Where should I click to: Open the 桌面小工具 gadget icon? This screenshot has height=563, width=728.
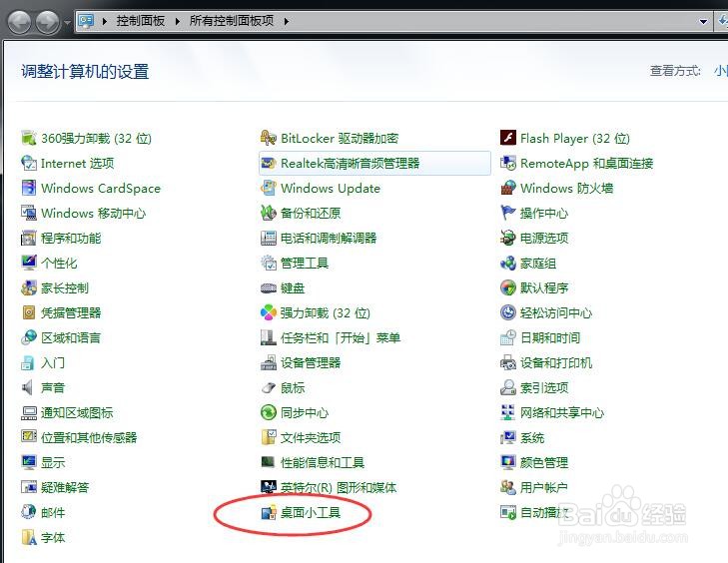(x=269, y=512)
